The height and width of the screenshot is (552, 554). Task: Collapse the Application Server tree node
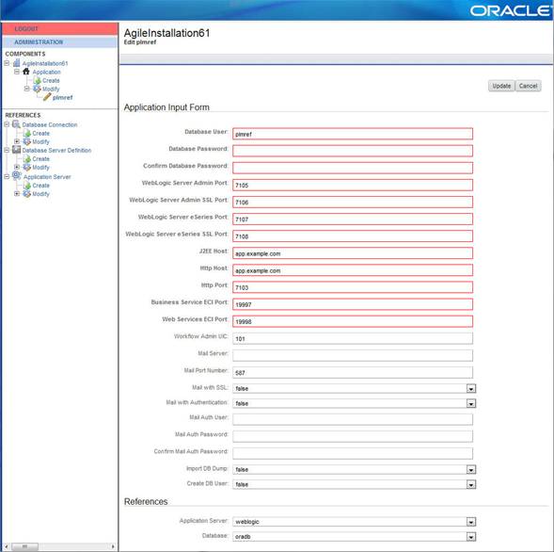coord(7,176)
